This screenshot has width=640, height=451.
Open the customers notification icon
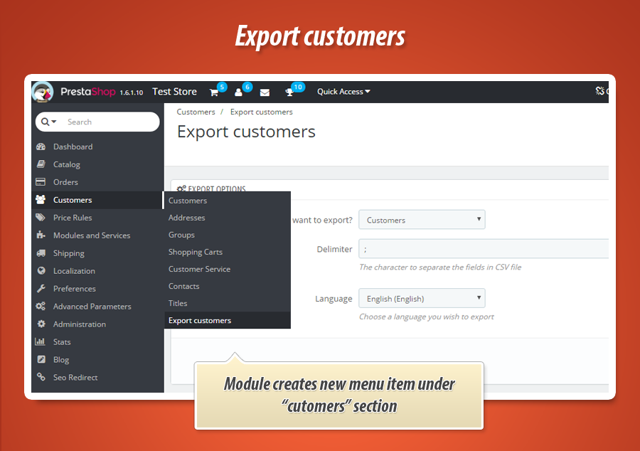(x=239, y=92)
